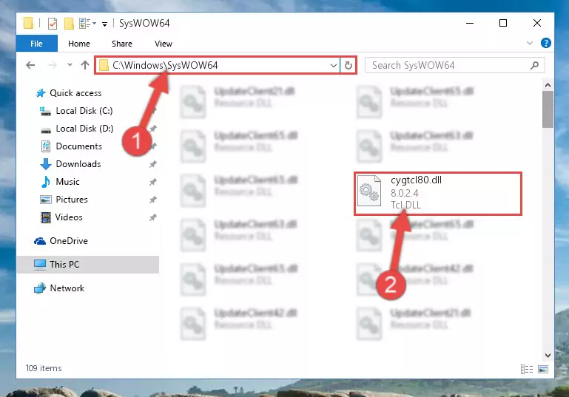Go up one folder level
Viewport: 569px width, 397px height.
(85, 65)
